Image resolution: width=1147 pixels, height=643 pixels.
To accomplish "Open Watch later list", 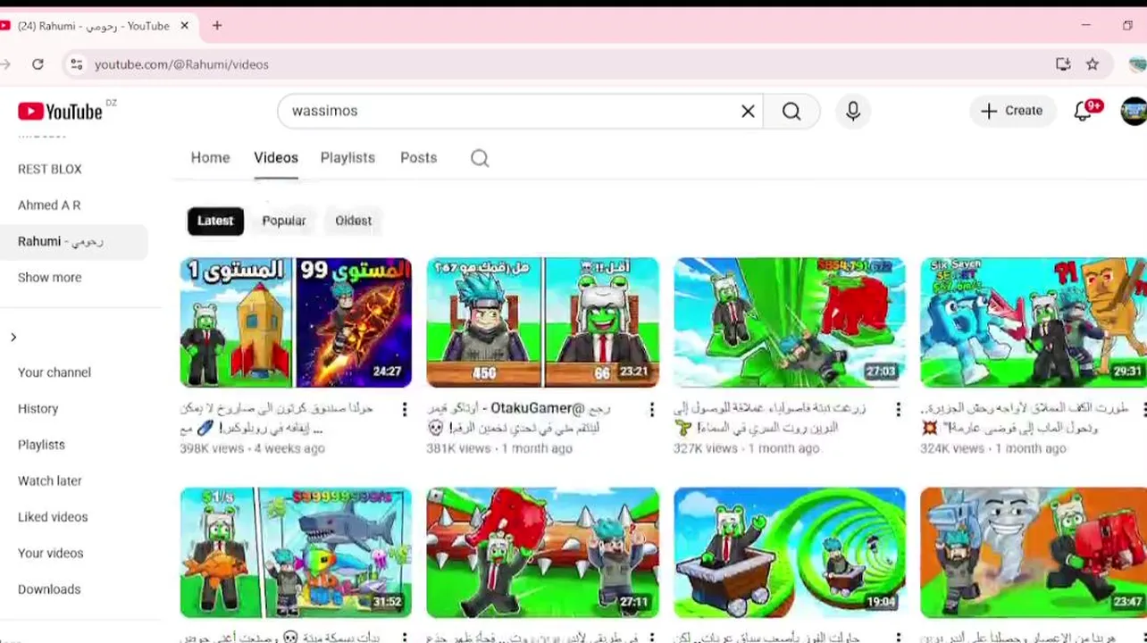I will [x=50, y=480].
